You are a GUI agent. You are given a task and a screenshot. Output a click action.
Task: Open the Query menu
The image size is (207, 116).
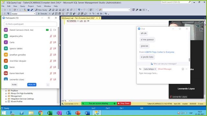tap(22, 6)
